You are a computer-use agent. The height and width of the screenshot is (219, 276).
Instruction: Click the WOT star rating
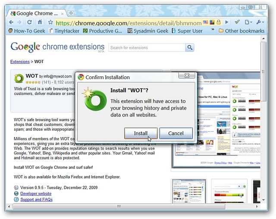[x=33, y=82]
